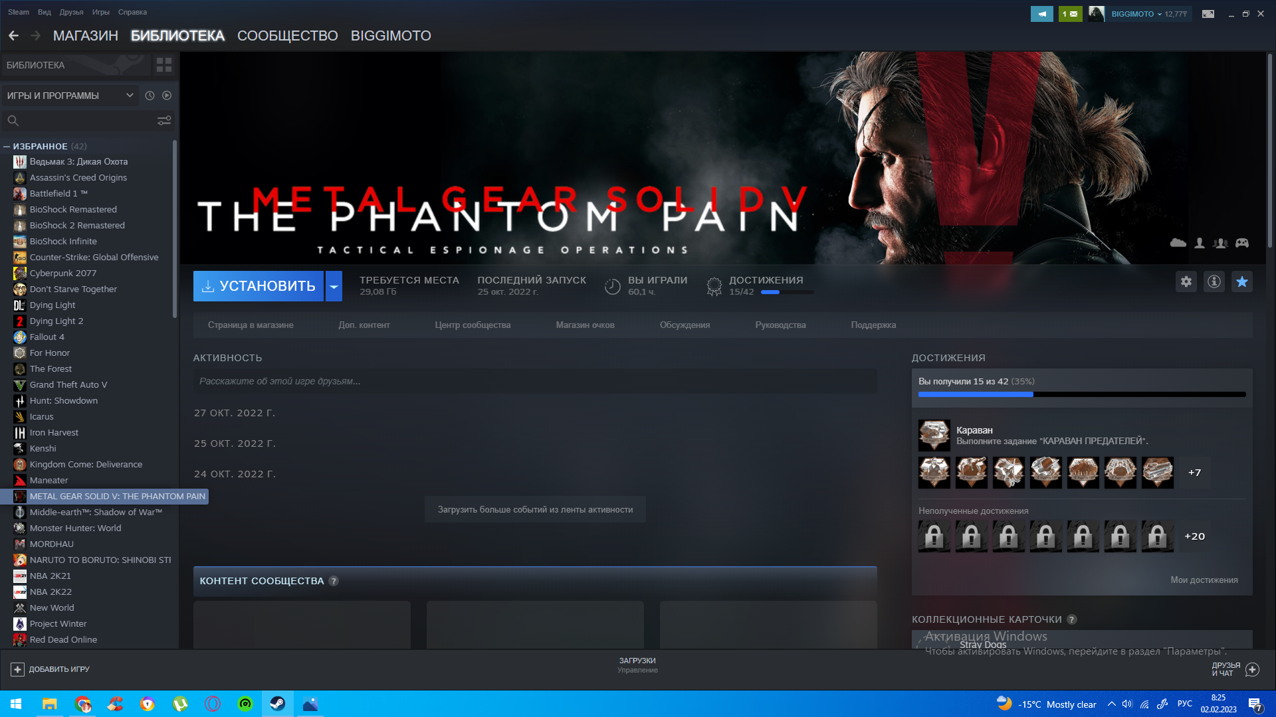Open advanced filter settings icon
1276x717 pixels.
click(x=164, y=120)
